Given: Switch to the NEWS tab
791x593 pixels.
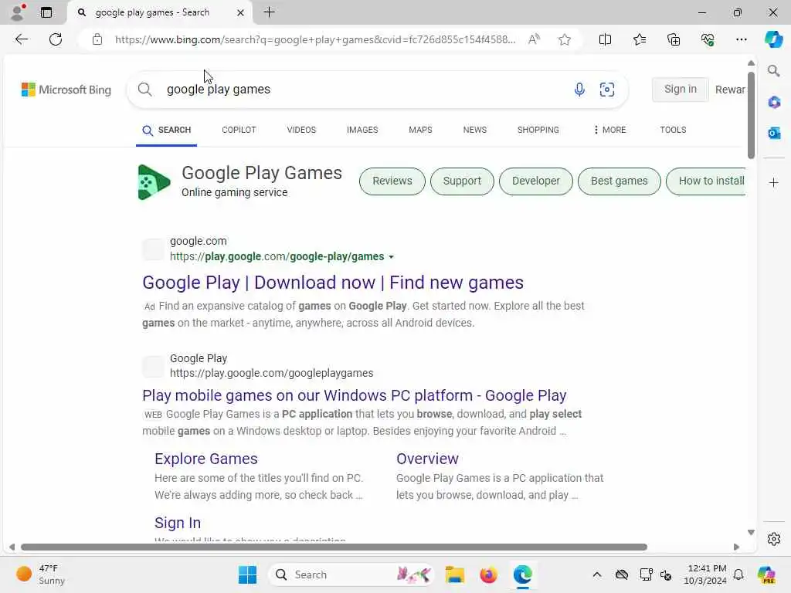Looking at the screenshot, I should pos(475,130).
